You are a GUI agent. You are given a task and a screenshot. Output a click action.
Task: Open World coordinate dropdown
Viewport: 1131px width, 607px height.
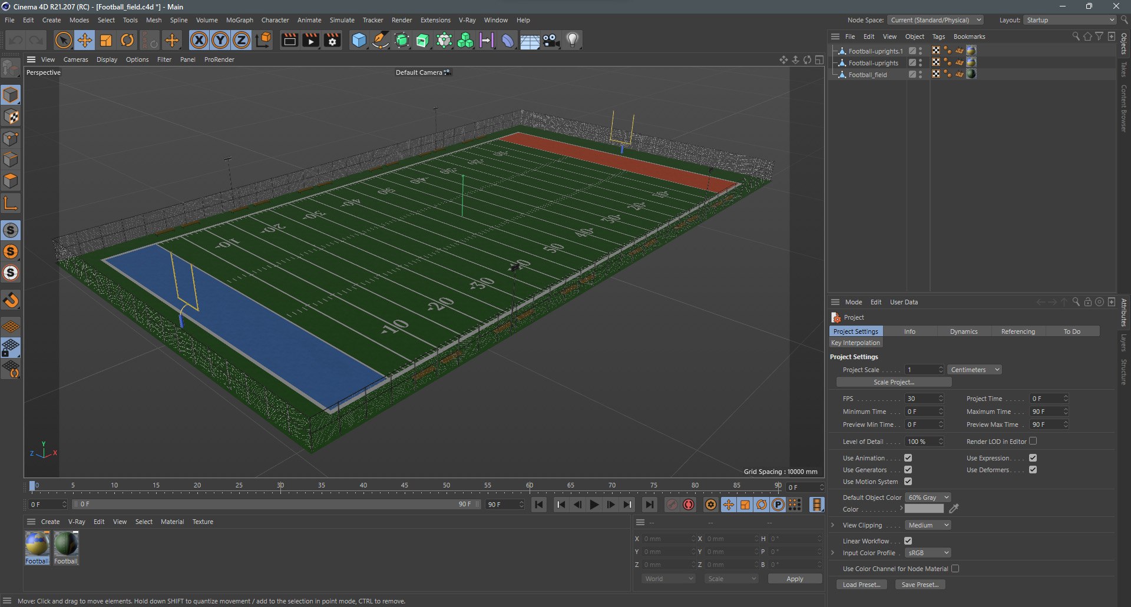tap(668, 579)
